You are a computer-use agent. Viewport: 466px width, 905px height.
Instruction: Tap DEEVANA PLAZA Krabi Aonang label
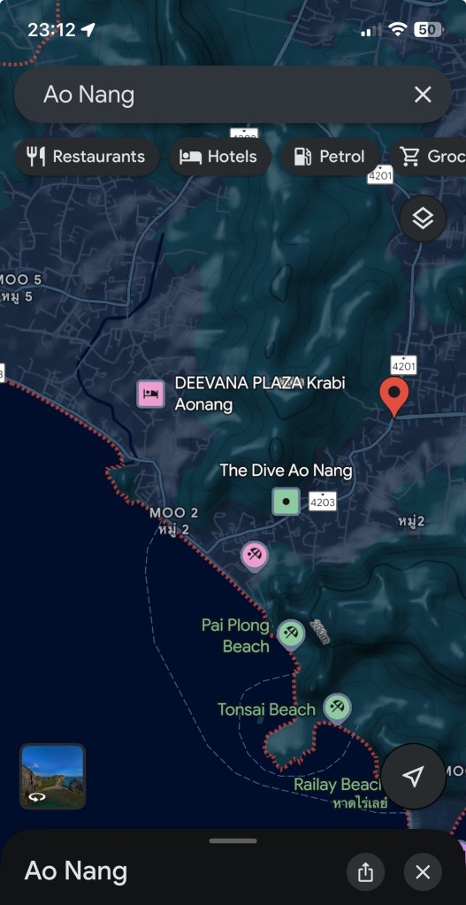pos(260,394)
